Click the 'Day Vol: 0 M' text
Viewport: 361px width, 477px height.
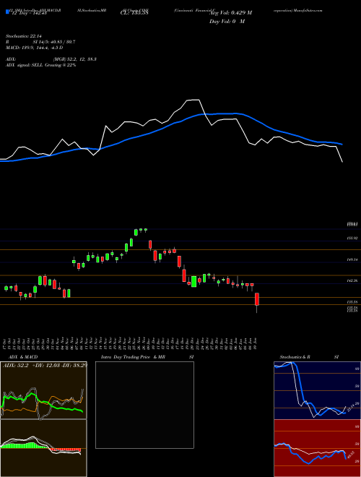(x=227, y=22)
